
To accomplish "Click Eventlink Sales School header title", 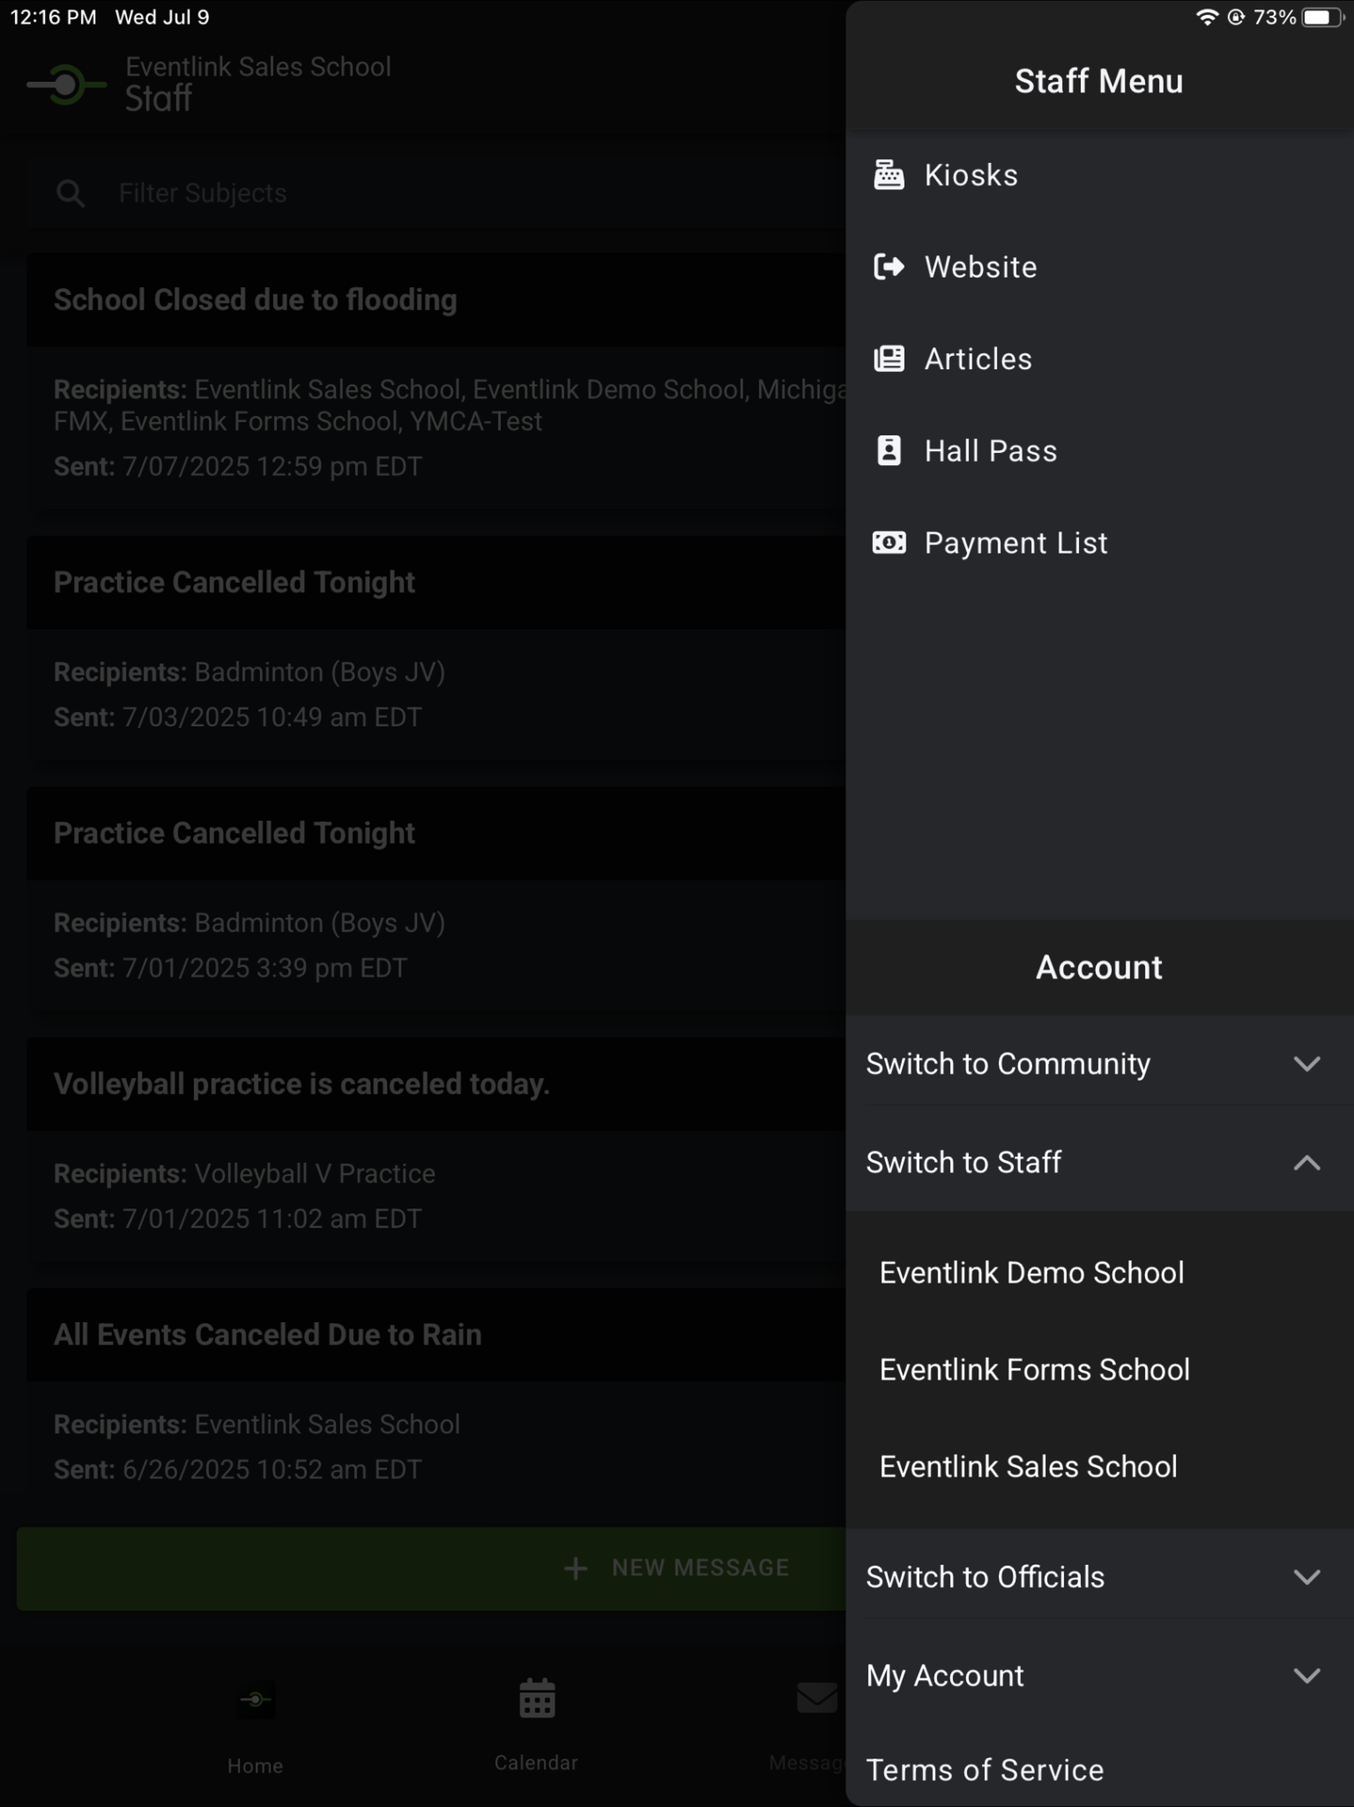I will pyautogui.click(x=258, y=66).
